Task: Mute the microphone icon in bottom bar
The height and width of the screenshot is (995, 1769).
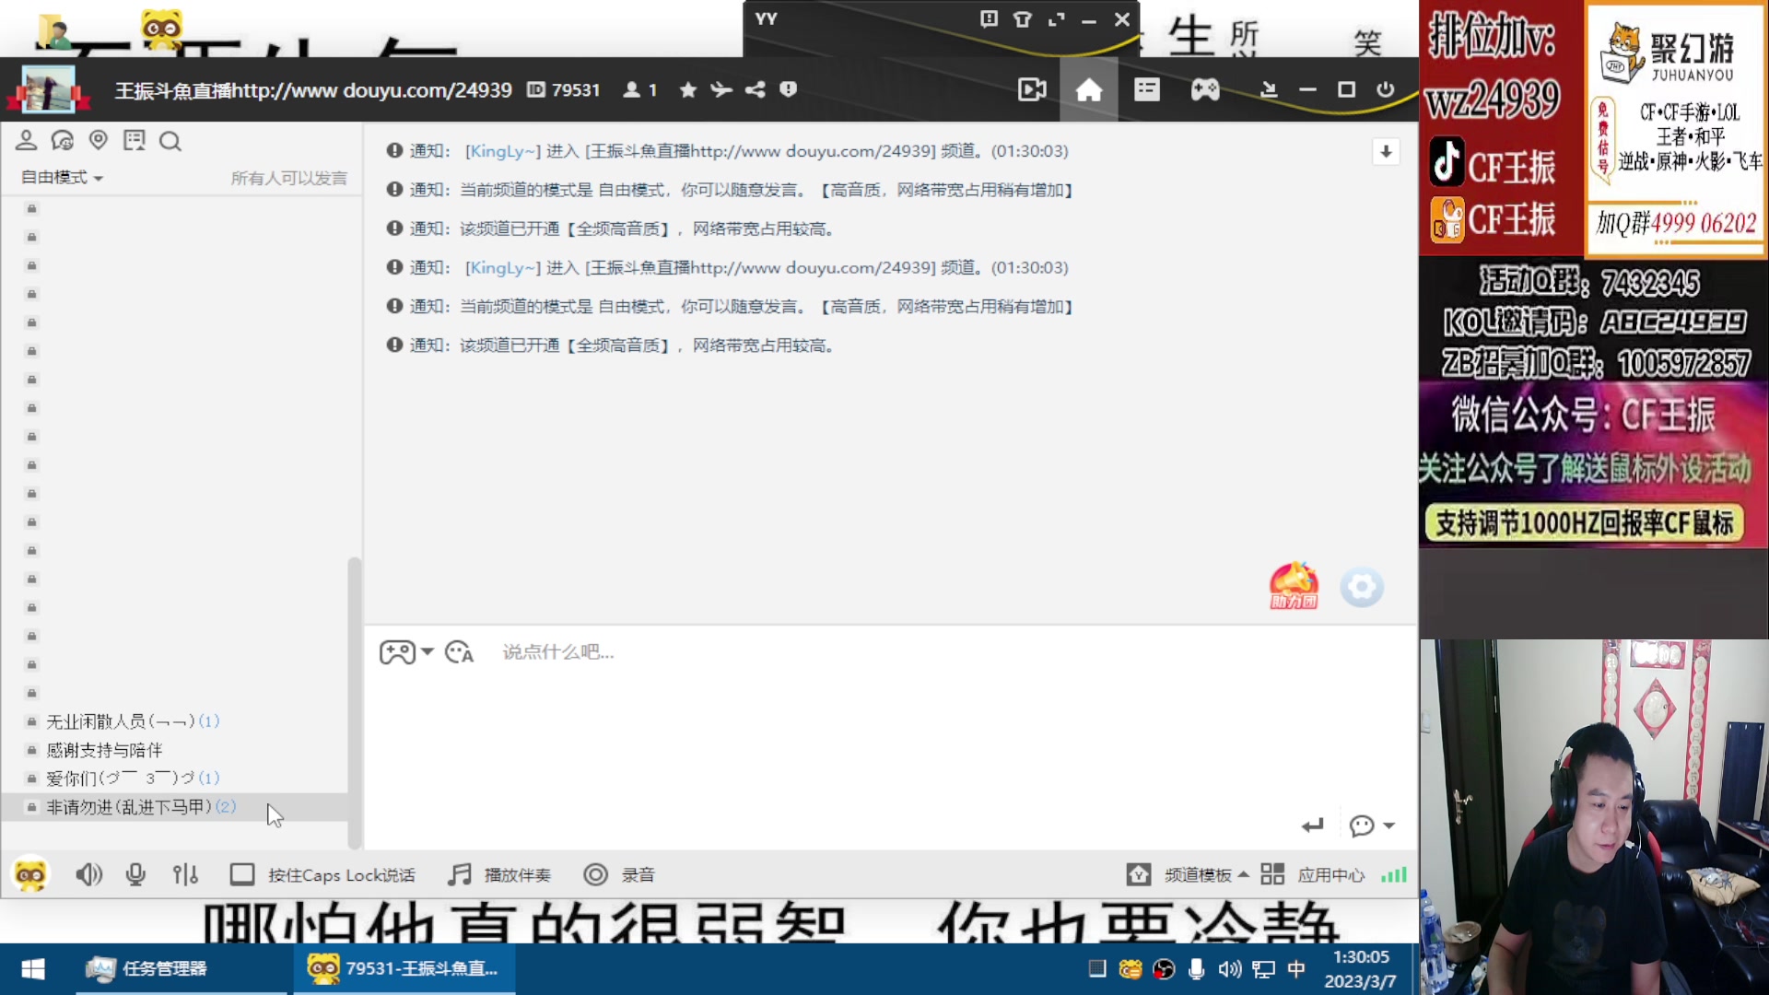Action: 135,874
